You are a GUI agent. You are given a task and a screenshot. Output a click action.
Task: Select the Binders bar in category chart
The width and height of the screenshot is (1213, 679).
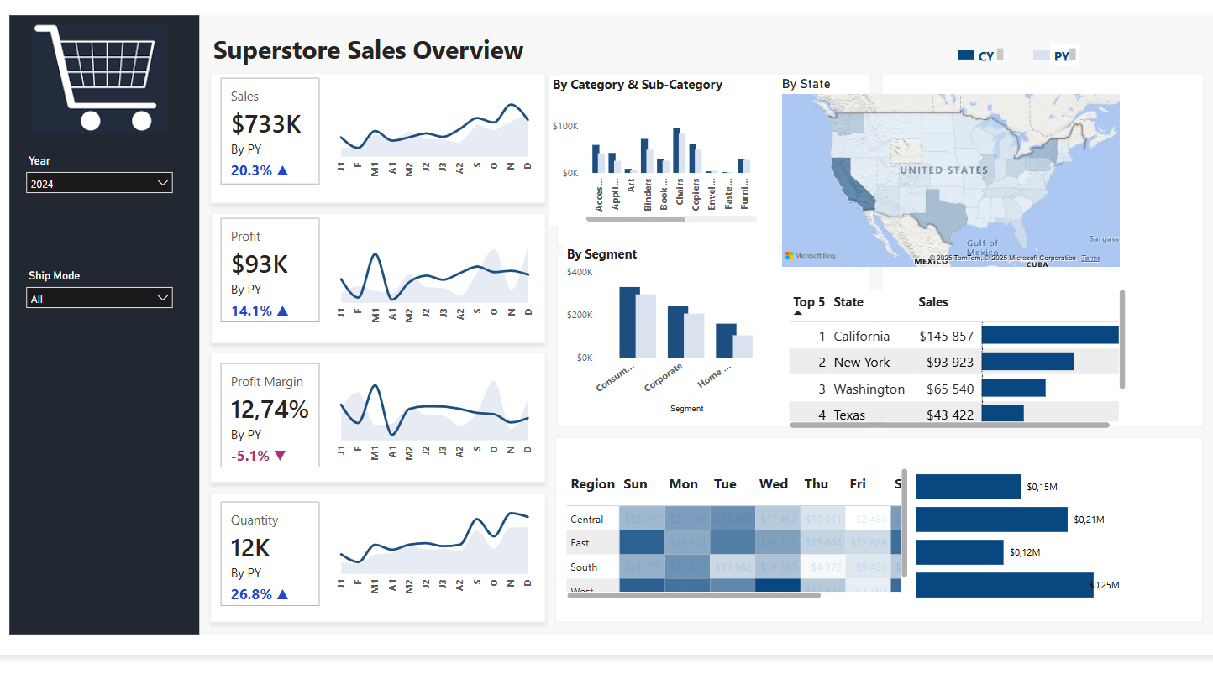coord(644,156)
